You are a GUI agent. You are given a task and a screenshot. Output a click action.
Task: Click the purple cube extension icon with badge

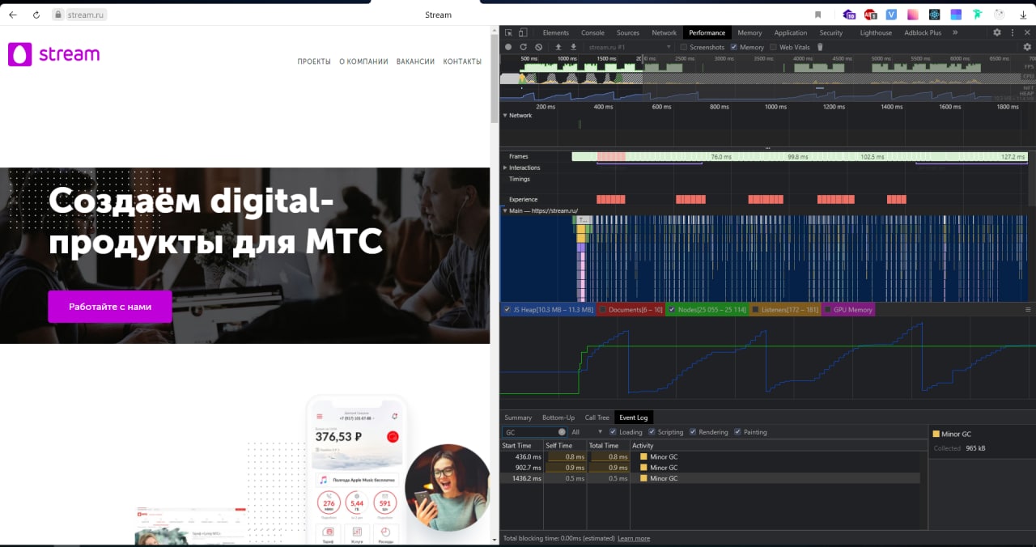(x=849, y=15)
